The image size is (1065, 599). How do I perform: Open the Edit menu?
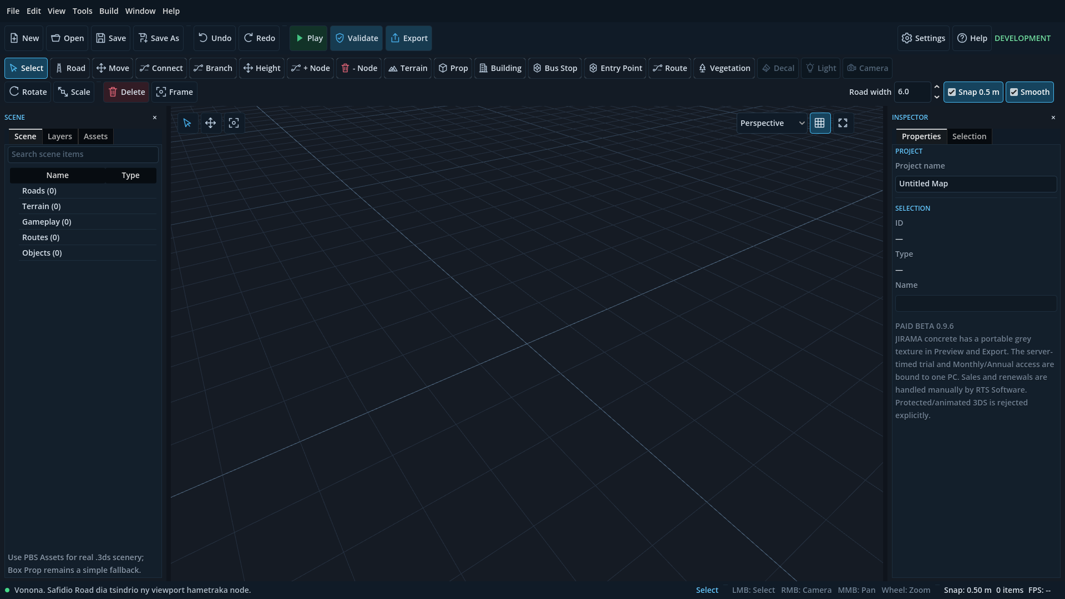pos(33,11)
